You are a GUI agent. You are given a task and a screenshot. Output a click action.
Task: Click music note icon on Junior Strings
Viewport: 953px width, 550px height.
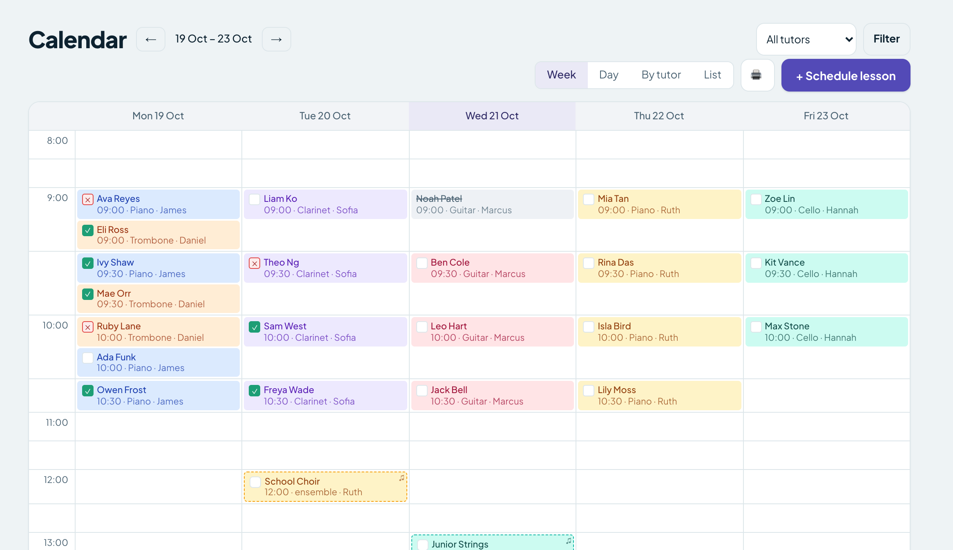point(569,541)
